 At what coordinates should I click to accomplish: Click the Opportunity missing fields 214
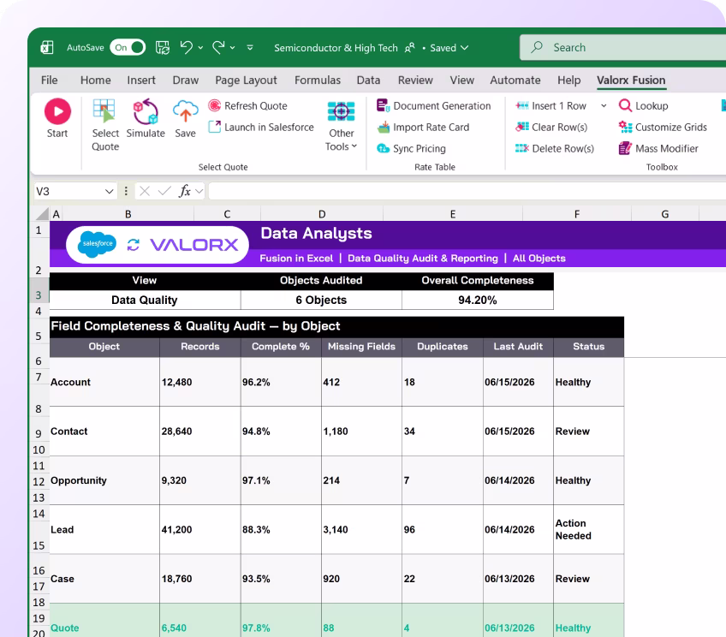pyautogui.click(x=331, y=480)
